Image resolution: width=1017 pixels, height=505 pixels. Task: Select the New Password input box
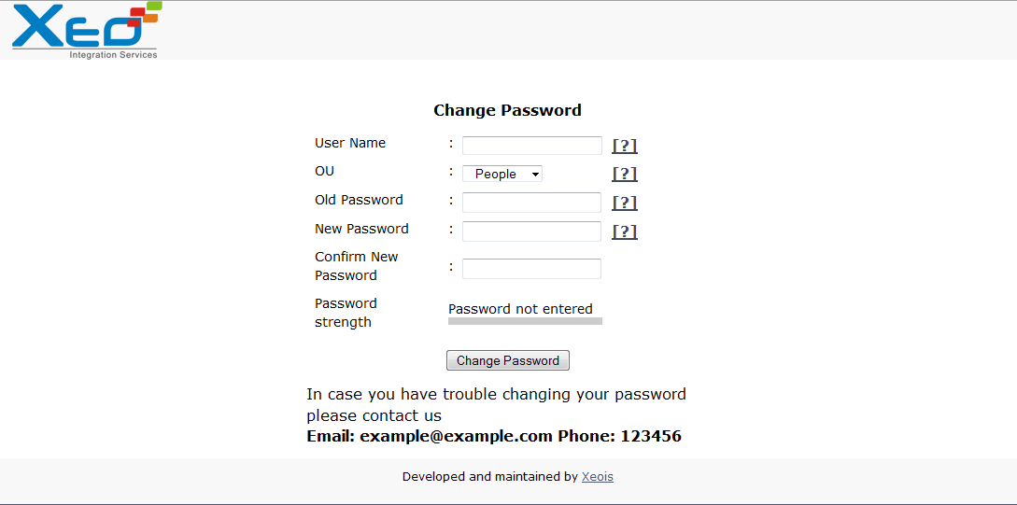click(531, 231)
